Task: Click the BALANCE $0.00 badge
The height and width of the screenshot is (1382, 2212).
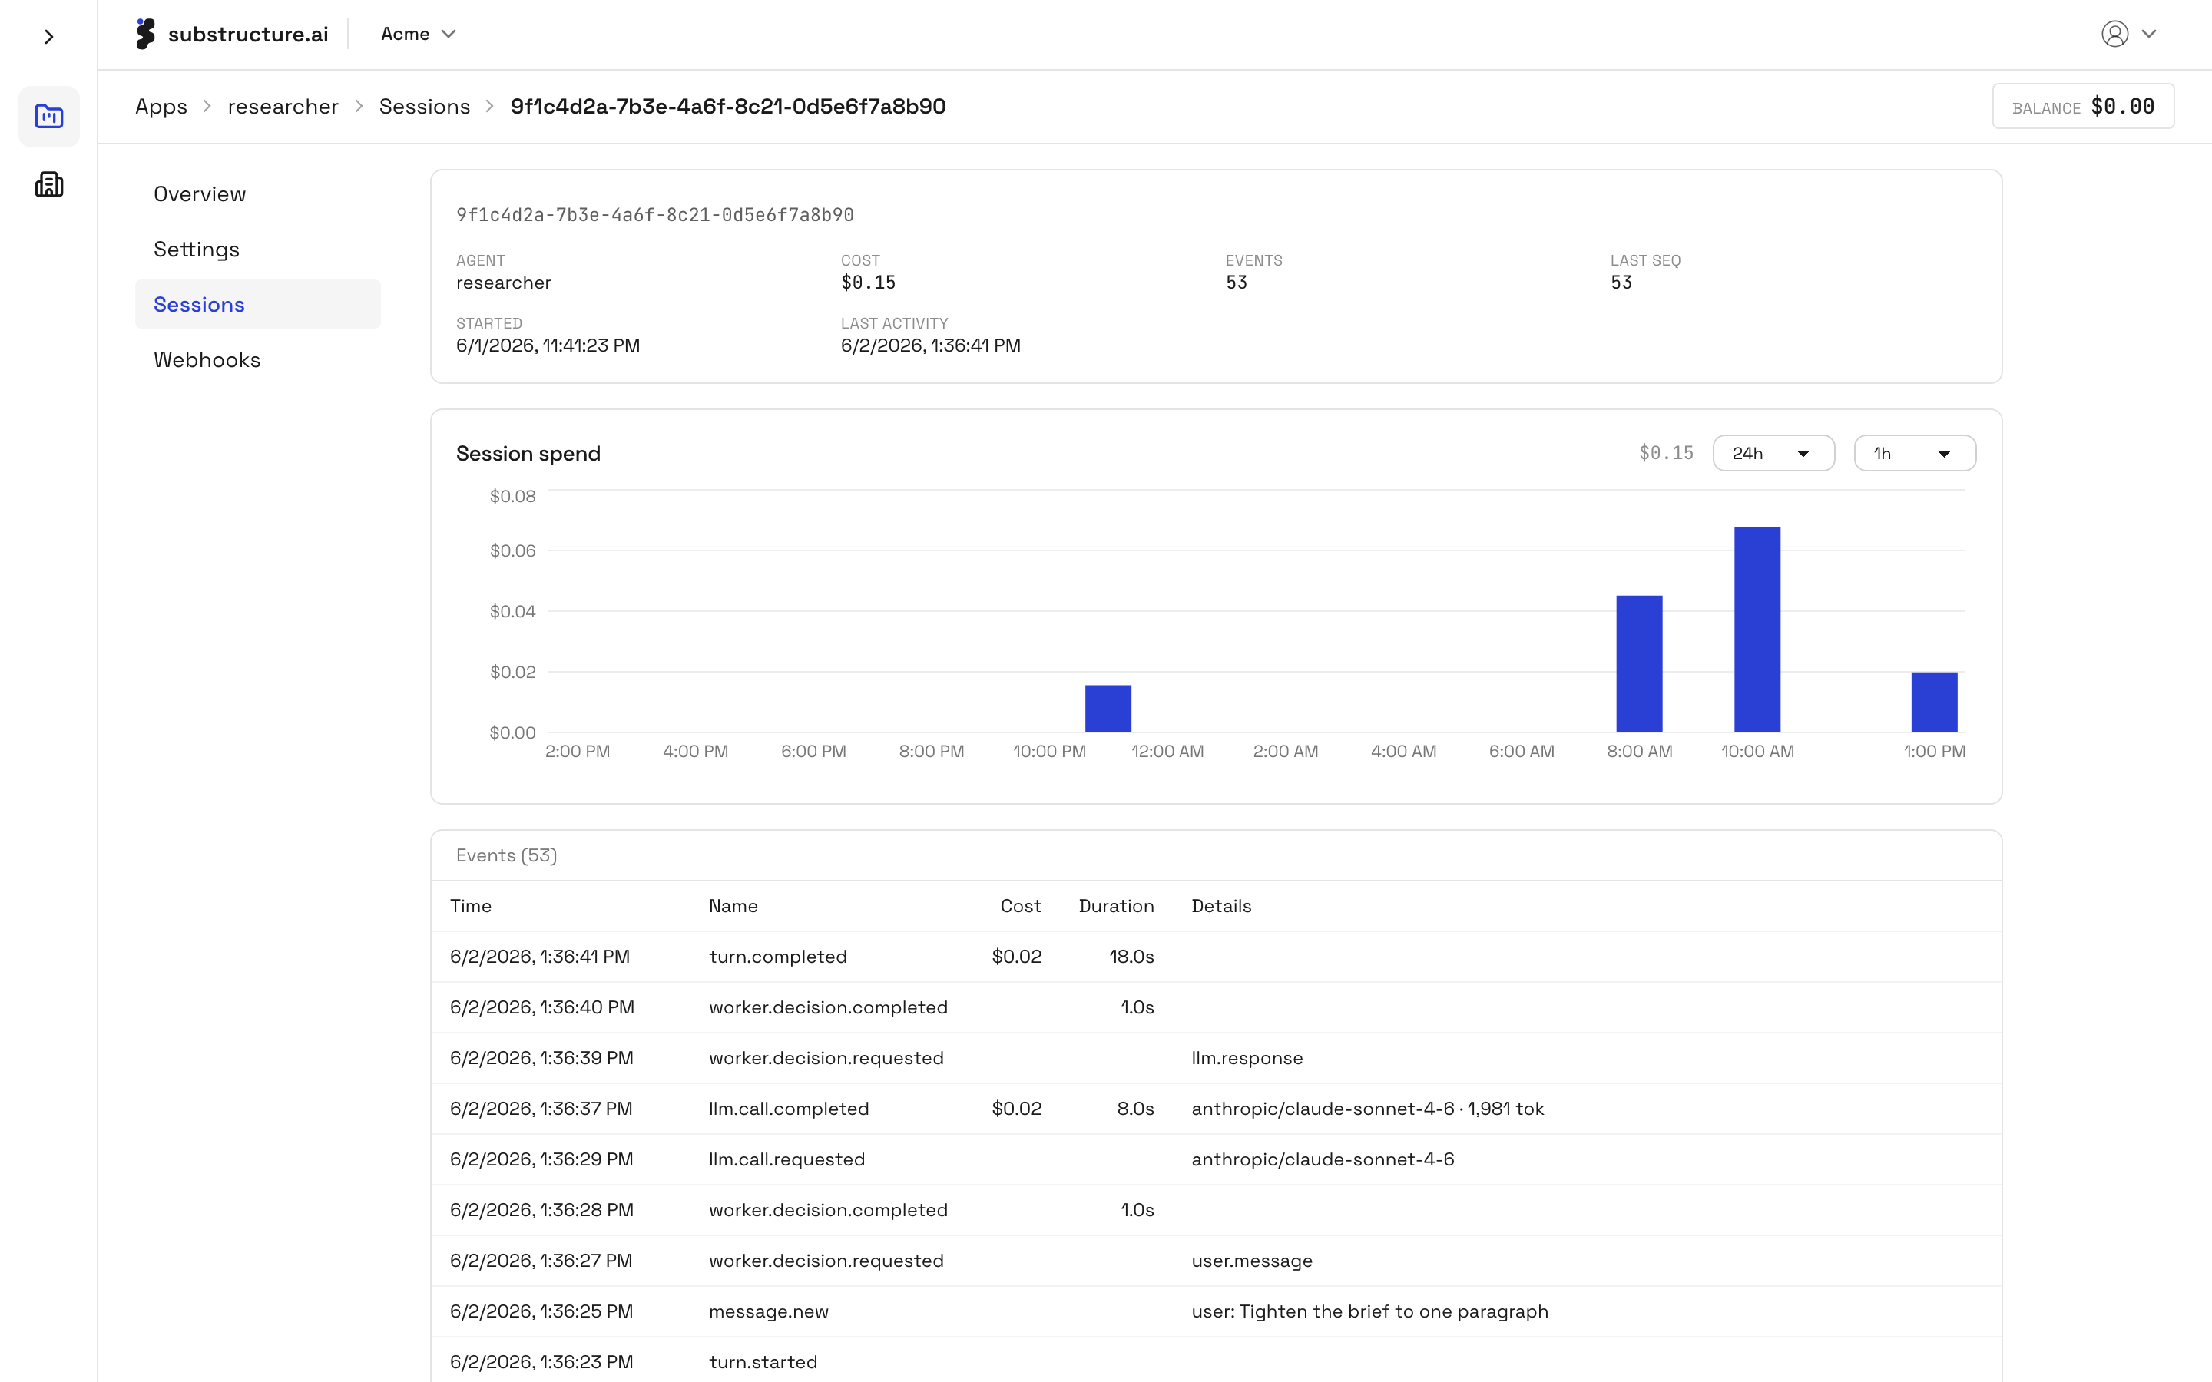Action: point(2082,106)
